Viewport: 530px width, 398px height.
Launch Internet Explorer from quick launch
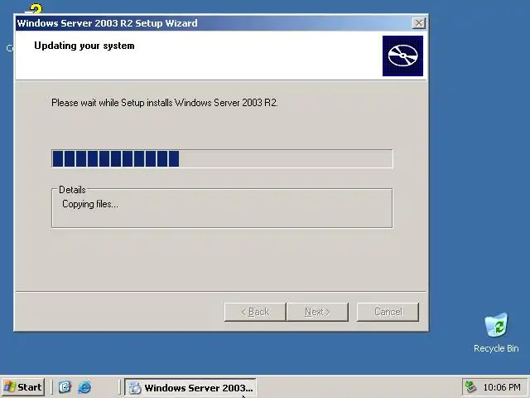(x=84, y=387)
